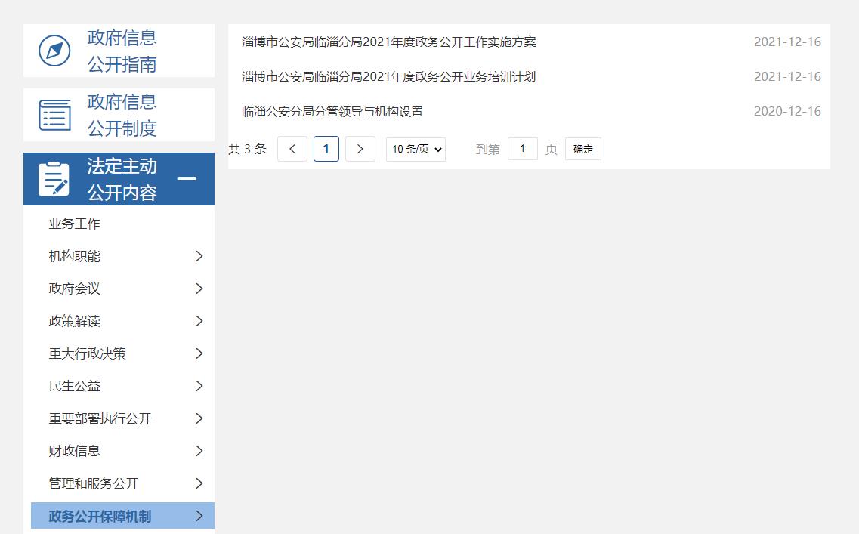Click the jump-to-page number input field
The height and width of the screenshot is (534, 859).
click(x=522, y=149)
